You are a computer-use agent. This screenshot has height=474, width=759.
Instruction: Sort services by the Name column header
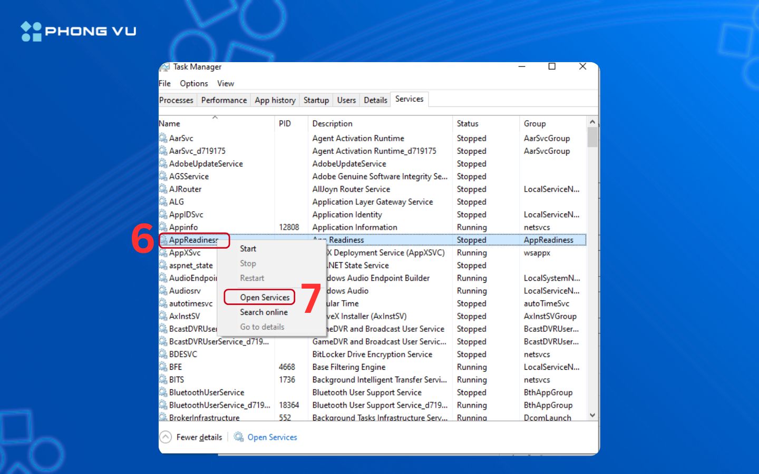tap(170, 124)
